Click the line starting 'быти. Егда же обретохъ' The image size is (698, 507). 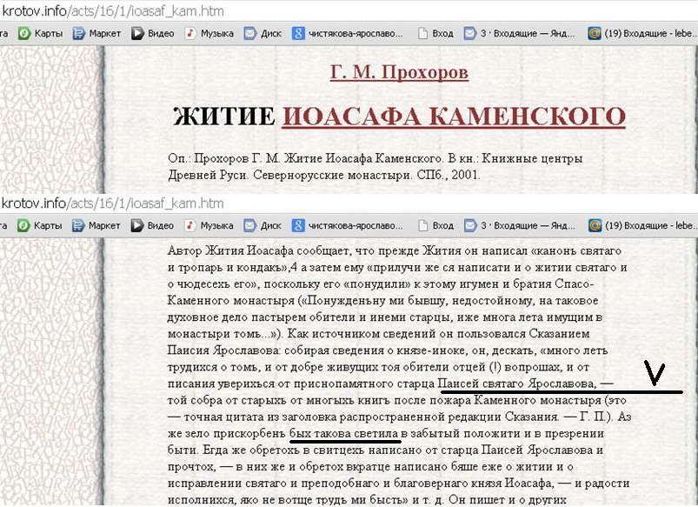tap(385, 450)
